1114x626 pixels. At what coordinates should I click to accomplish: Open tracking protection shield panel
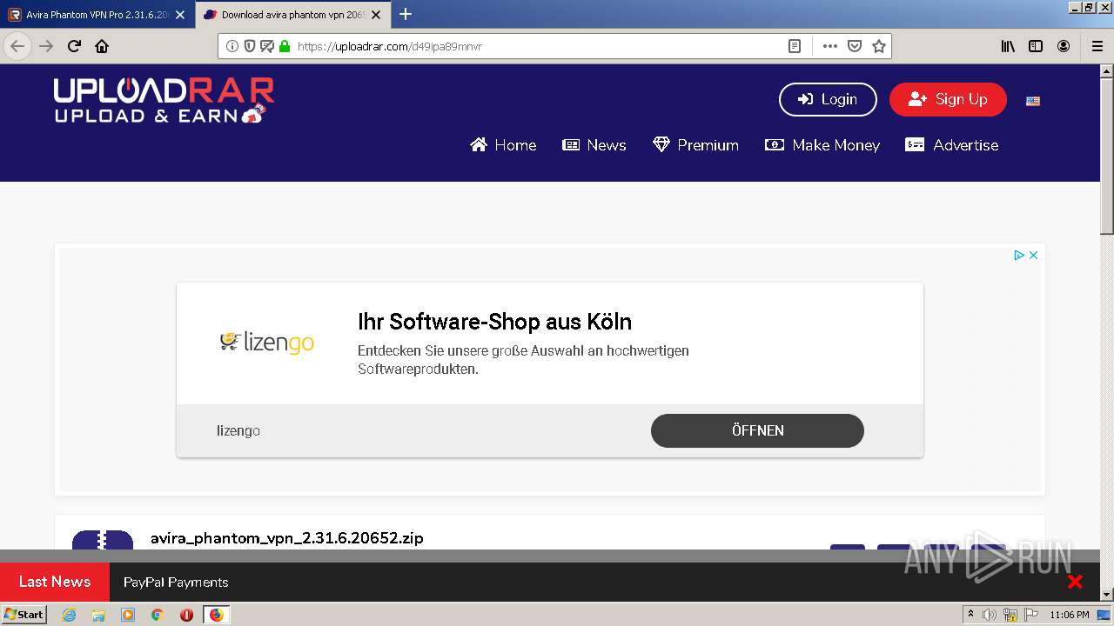[x=250, y=46]
